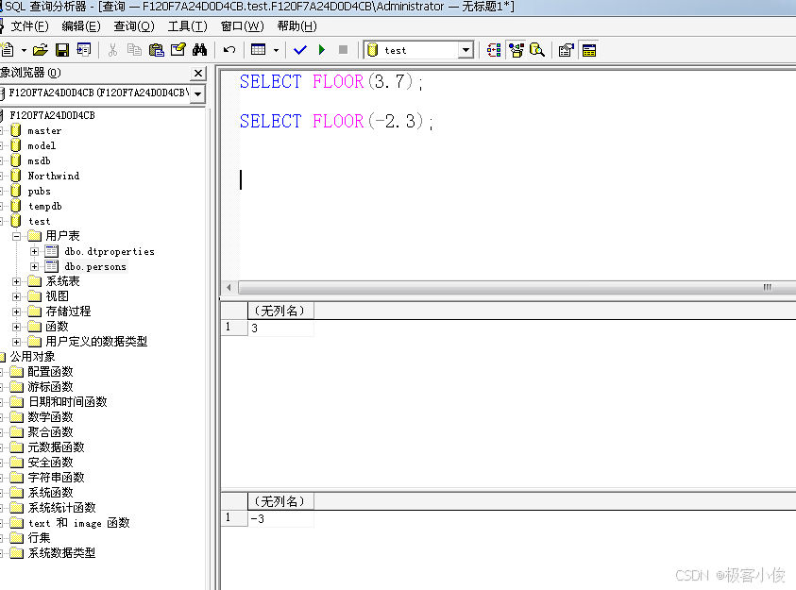
Task: Click the Paste clipboard icon
Action: (157, 50)
